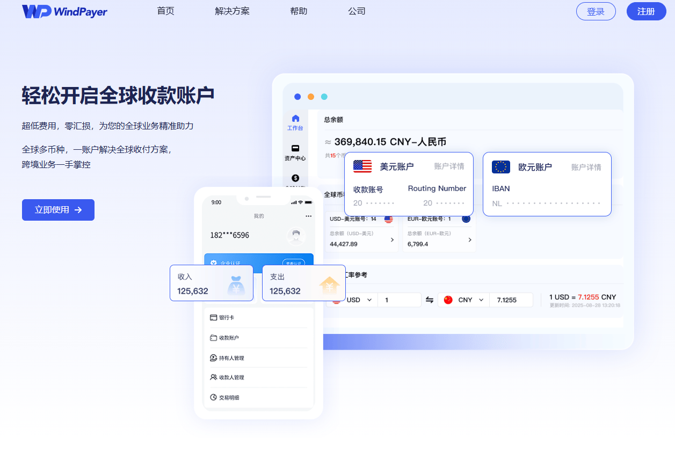The height and width of the screenshot is (451, 675).
Task: Open the 收款账户 folder icon
Action: click(214, 337)
